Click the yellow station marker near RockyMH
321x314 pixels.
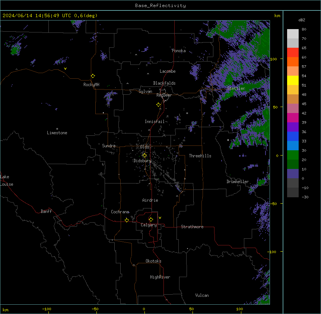93,76
